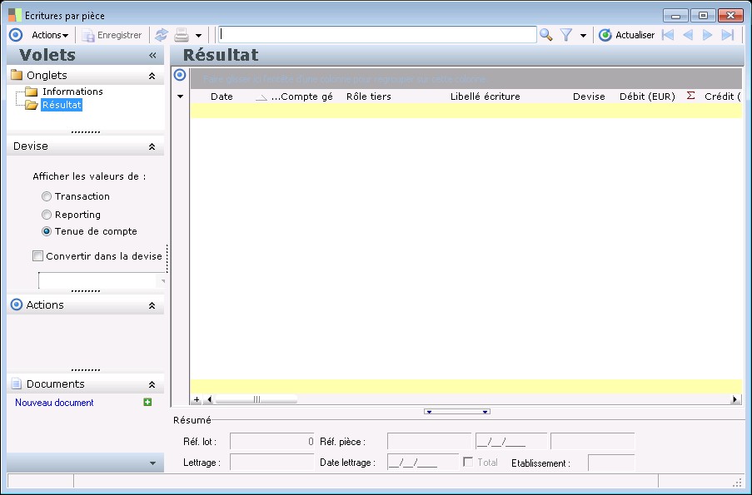The height and width of the screenshot is (495, 752).
Task: Click the search magnifier icon
Action: pyautogui.click(x=545, y=35)
